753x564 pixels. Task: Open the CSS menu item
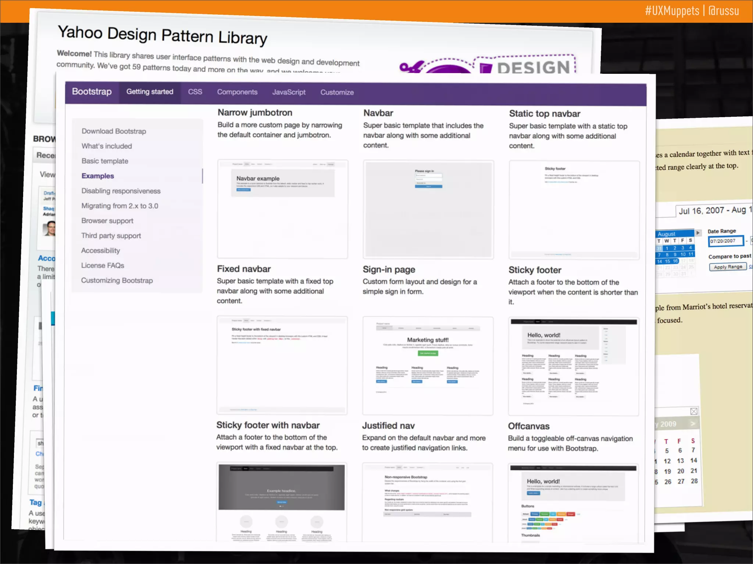[195, 92]
